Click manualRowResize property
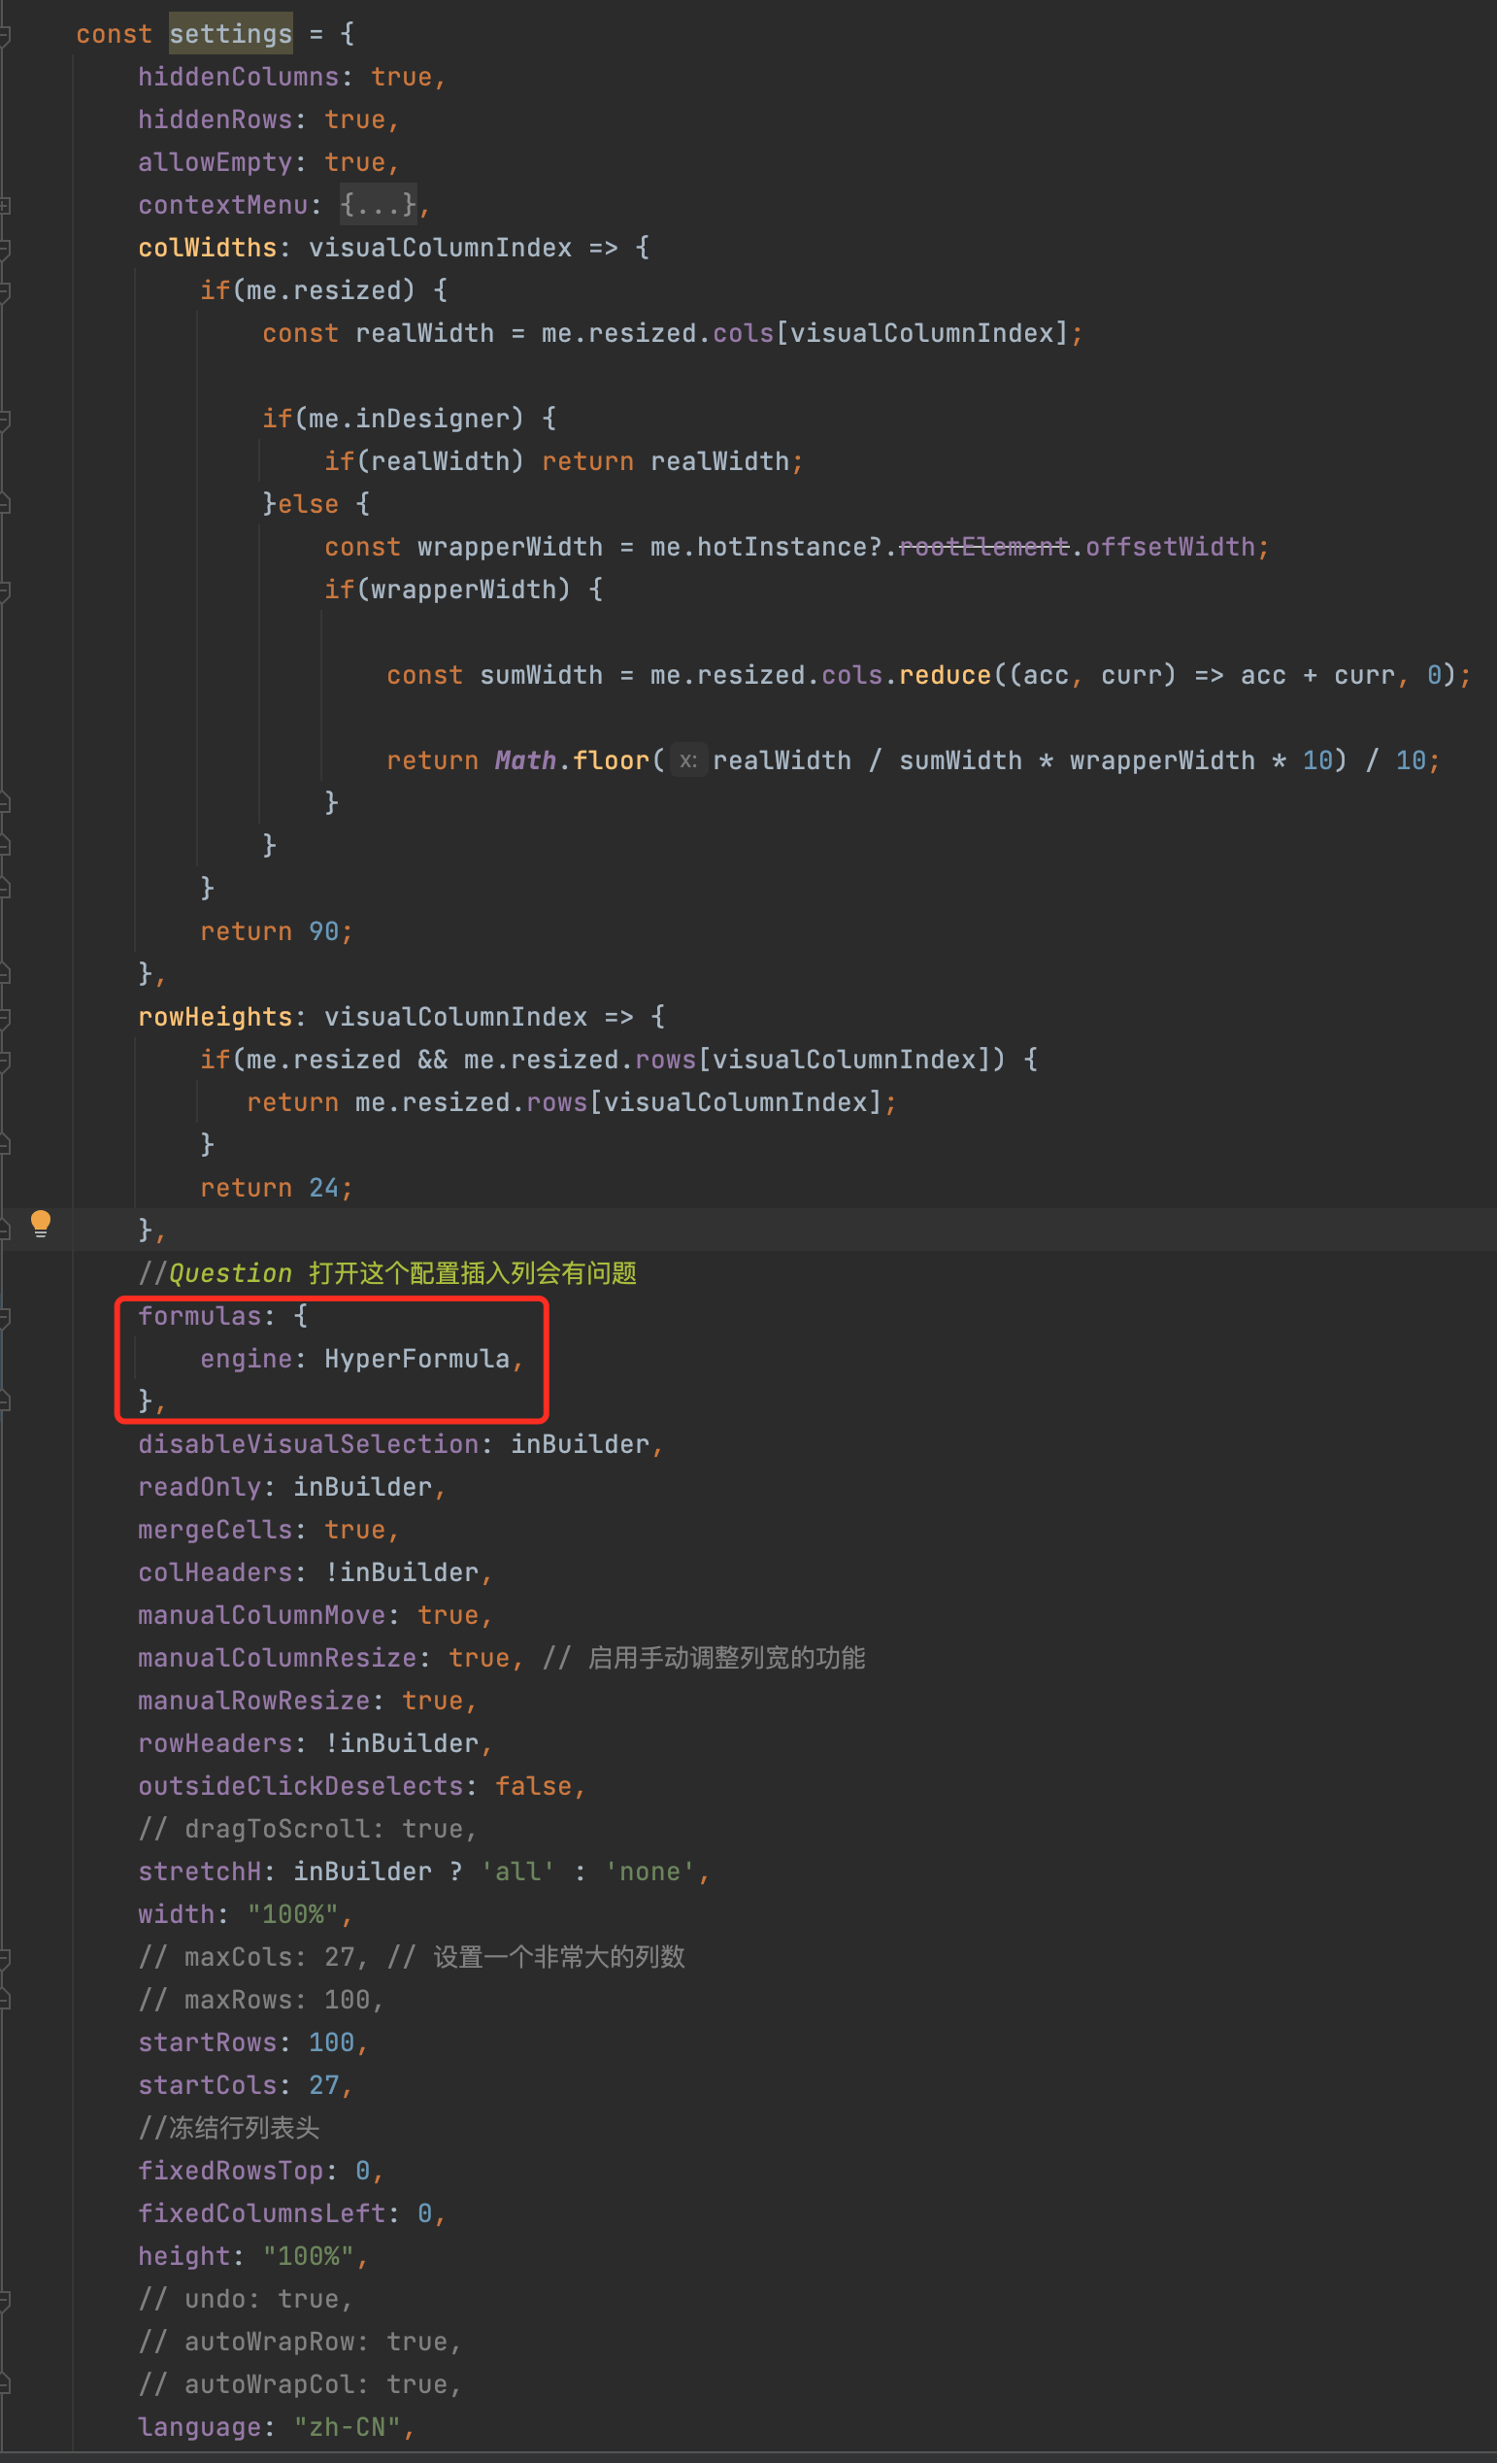1497x2463 pixels. coord(254,1702)
